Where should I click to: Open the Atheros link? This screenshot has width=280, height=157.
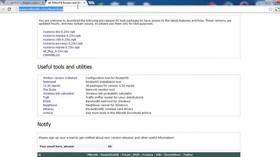coord(48,109)
